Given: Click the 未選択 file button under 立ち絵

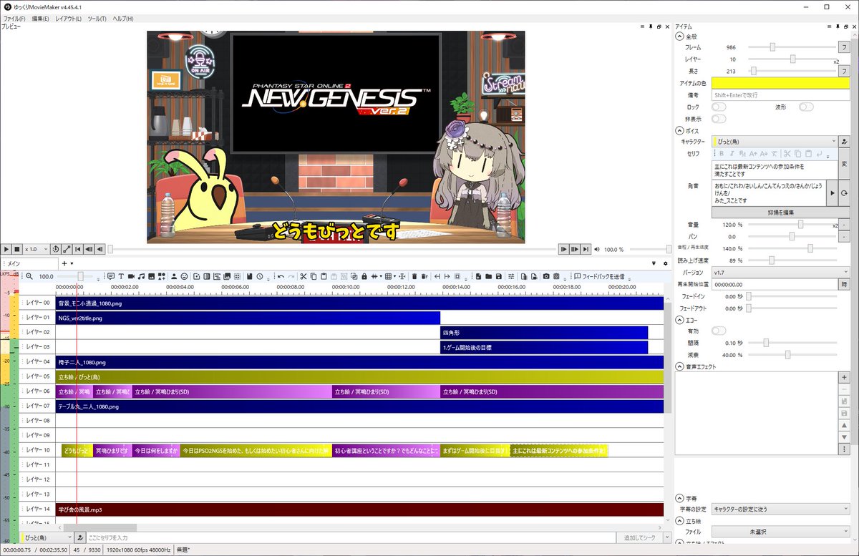Looking at the screenshot, I should 780,532.
